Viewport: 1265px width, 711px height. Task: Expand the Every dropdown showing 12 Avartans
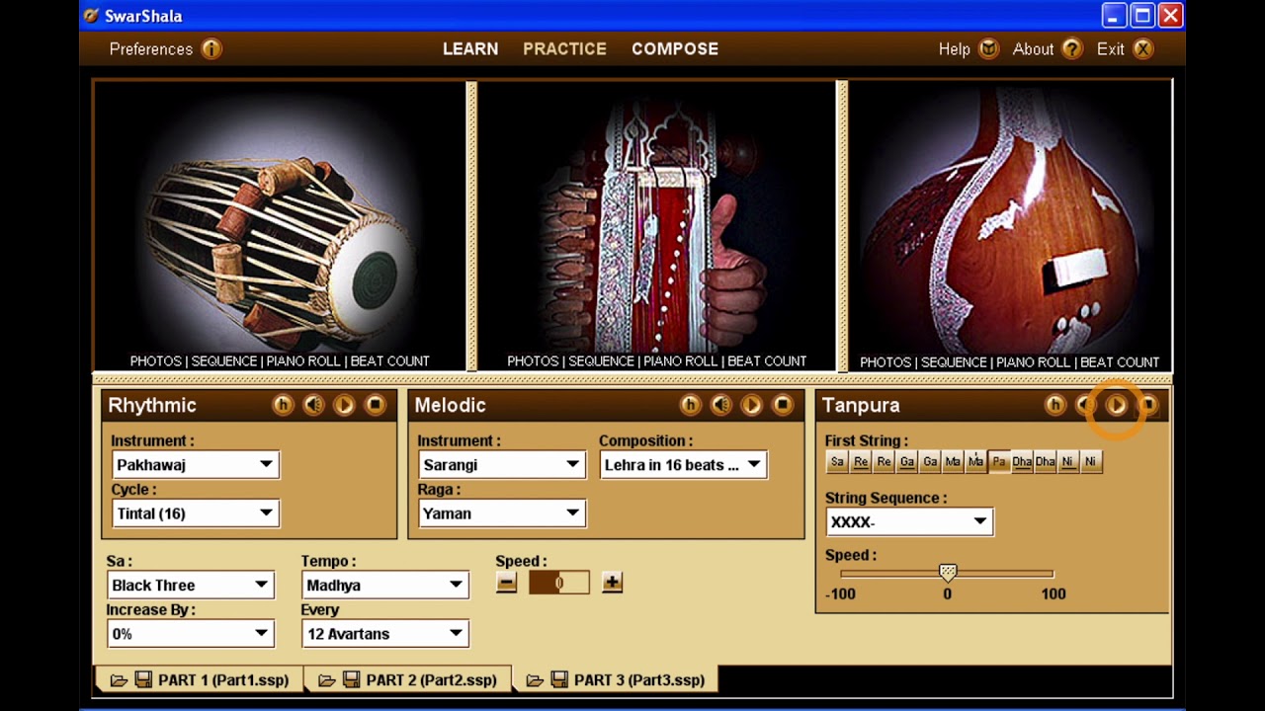384,634
